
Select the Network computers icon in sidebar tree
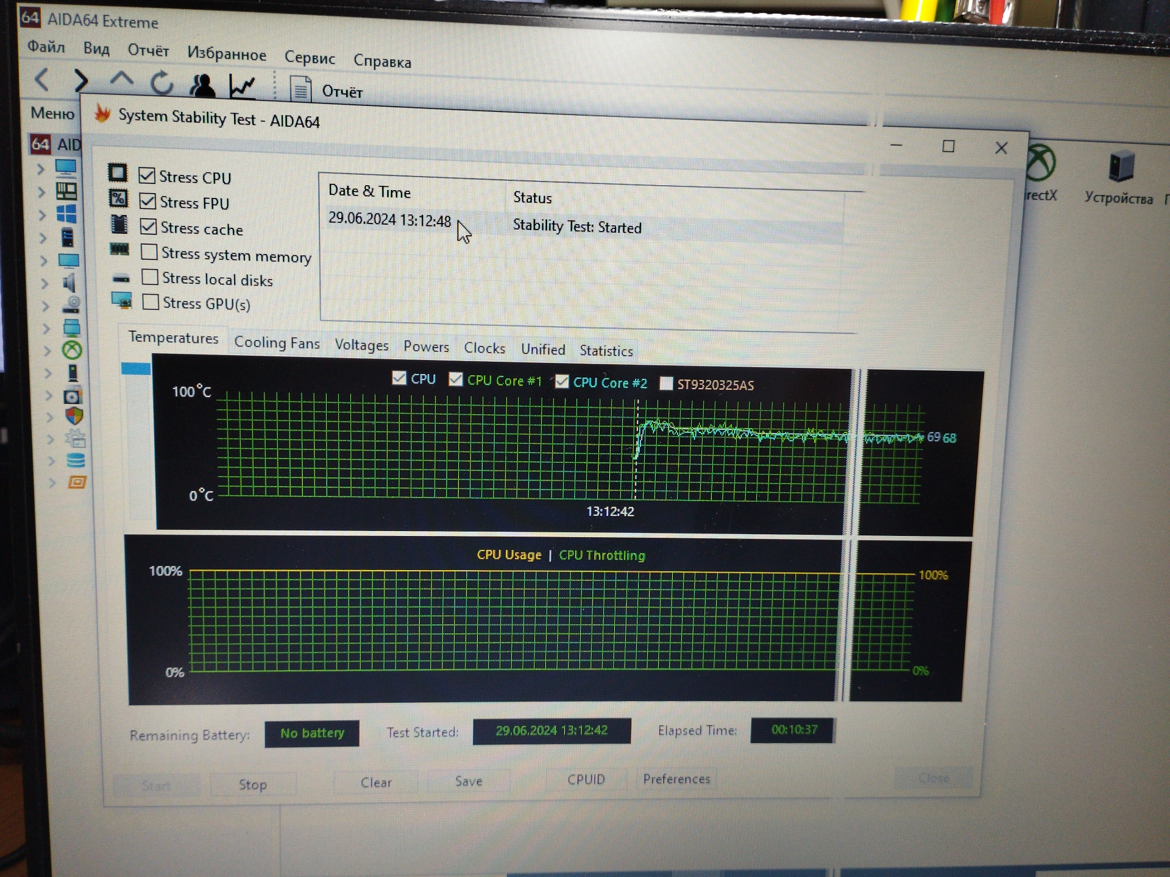[72, 327]
